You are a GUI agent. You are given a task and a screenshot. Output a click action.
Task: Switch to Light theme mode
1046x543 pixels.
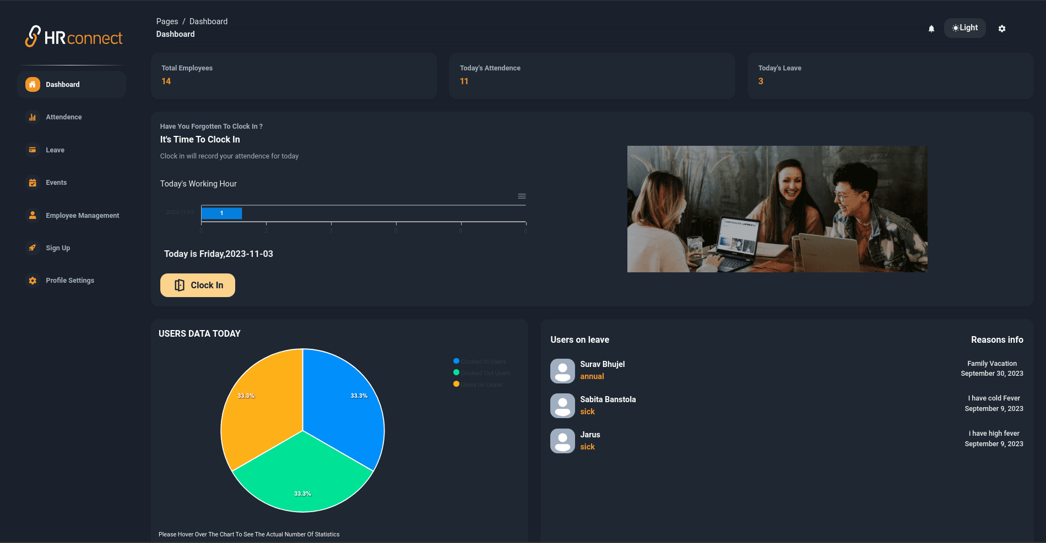pos(964,28)
